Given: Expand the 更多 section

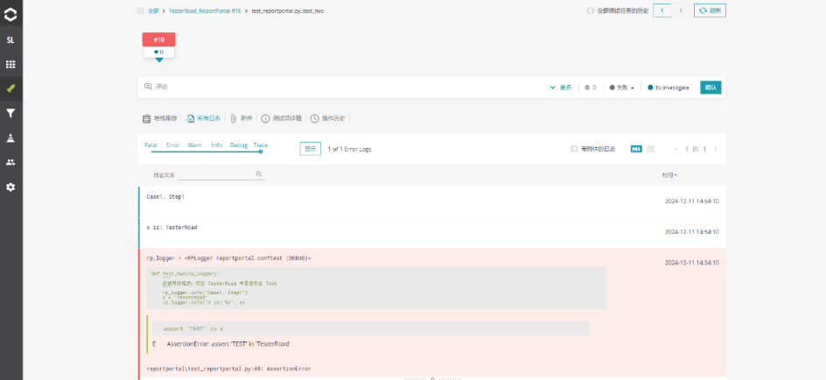Looking at the screenshot, I should [561, 88].
